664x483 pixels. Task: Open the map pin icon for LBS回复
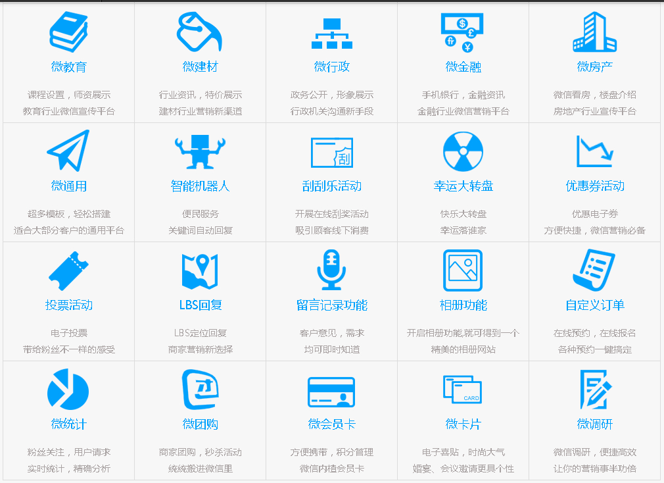200,270
